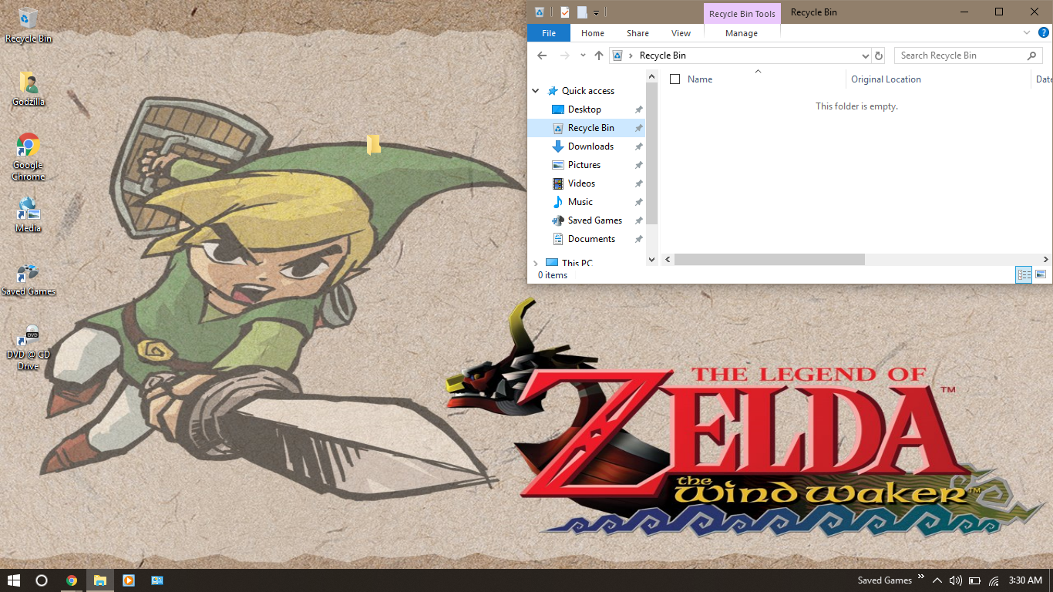Open the File menu
The image size is (1053, 592).
tap(549, 33)
